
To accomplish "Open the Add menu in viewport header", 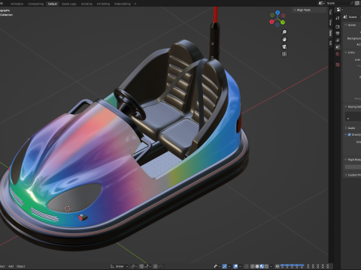I will (11, 266).
